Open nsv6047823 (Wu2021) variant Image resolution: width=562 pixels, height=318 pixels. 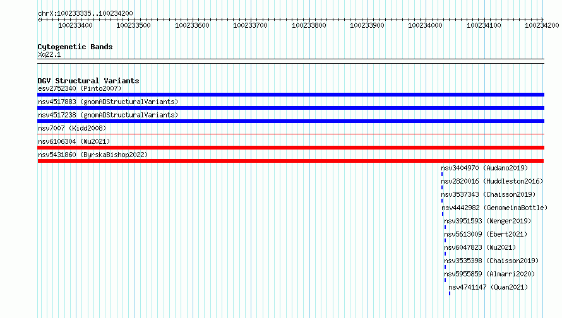click(480, 247)
